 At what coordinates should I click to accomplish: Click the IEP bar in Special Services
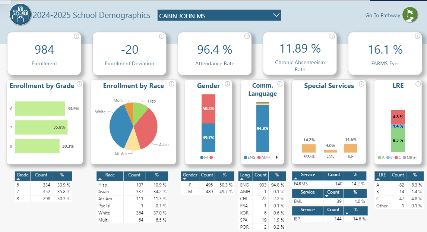coord(351,148)
